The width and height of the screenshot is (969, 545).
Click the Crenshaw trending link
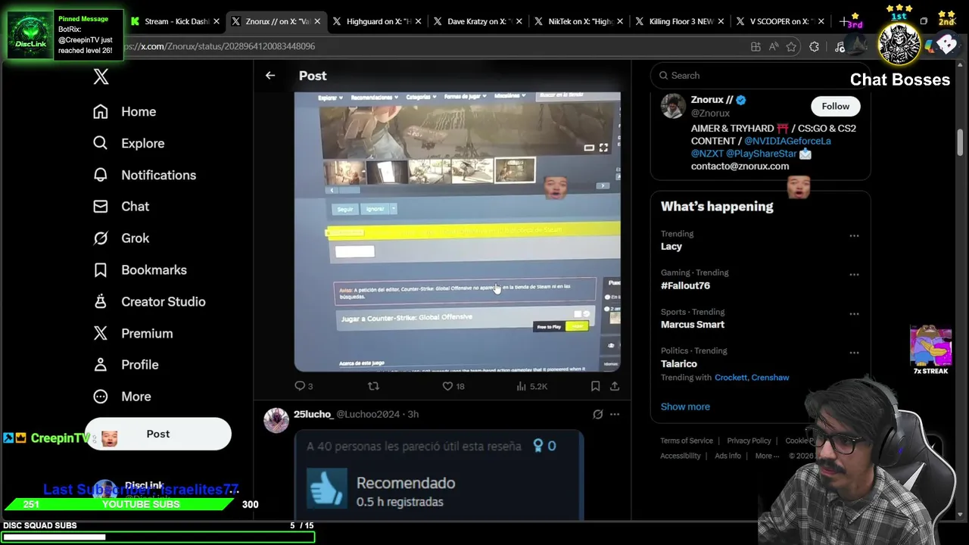pyautogui.click(x=770, y=378)
